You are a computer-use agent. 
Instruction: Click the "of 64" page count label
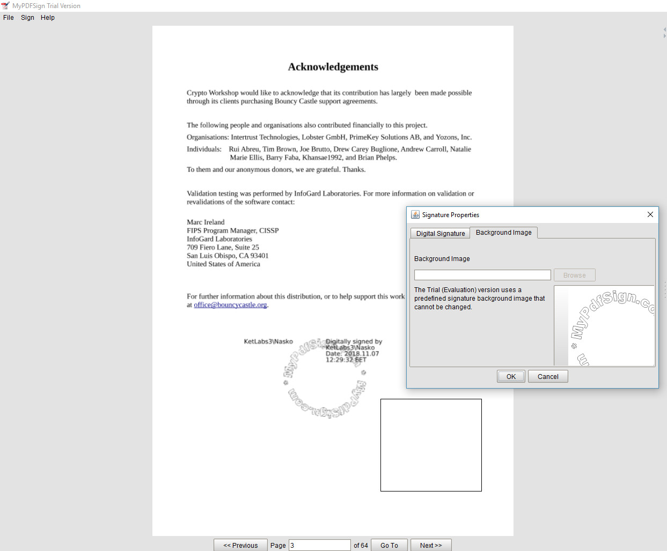(361, 545)
